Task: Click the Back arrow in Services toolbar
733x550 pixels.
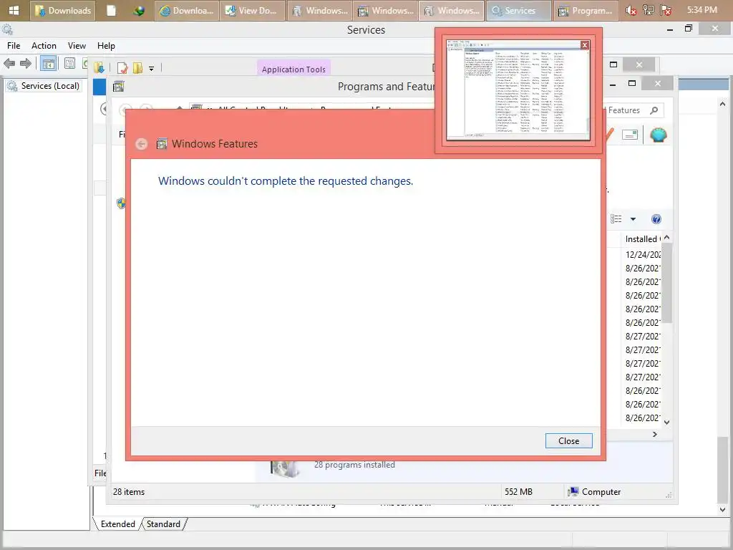Action: [9, 63]
